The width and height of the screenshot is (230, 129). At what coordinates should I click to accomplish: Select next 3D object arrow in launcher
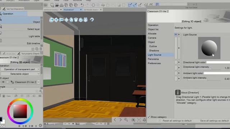point(120,120)
